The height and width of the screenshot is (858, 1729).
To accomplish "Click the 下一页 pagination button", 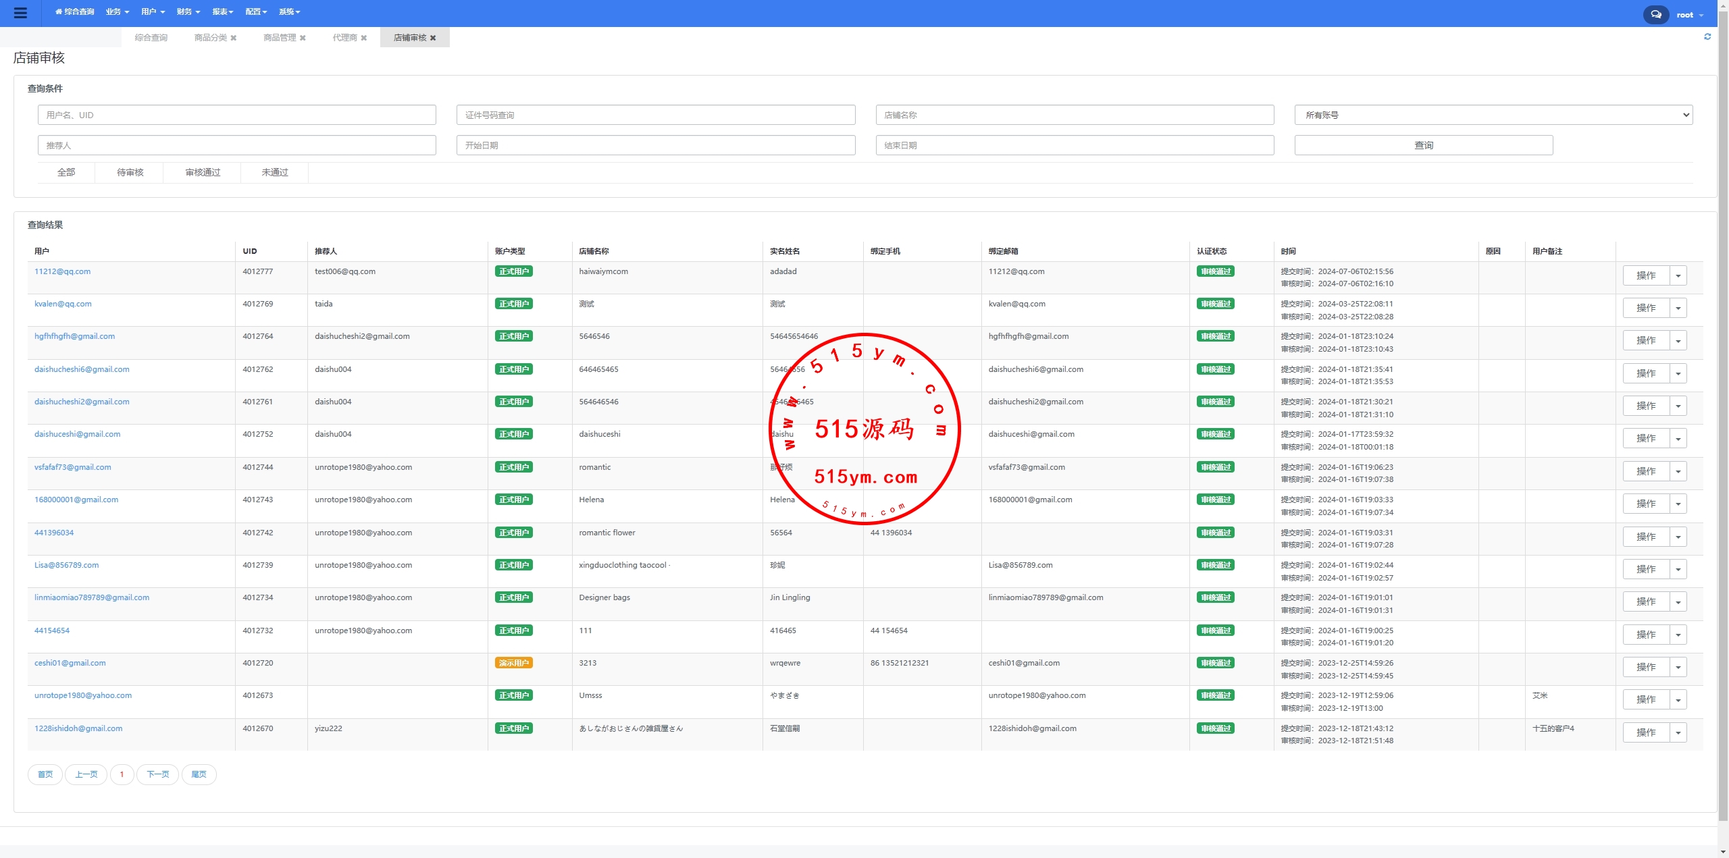I will click(157, 774).
